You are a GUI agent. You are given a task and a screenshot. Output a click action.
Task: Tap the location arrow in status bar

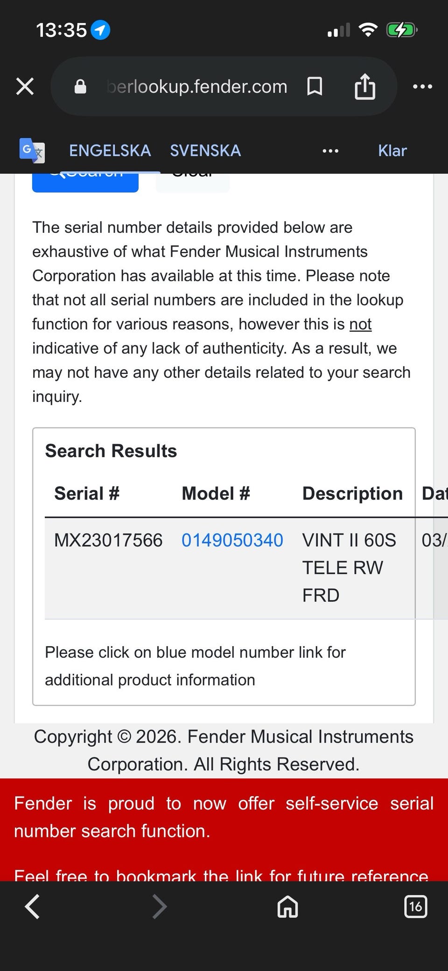(x=100, y=30)
